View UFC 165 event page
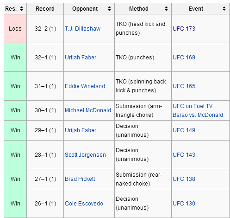This screenshot has width=230, height=218. click(184, 86)
